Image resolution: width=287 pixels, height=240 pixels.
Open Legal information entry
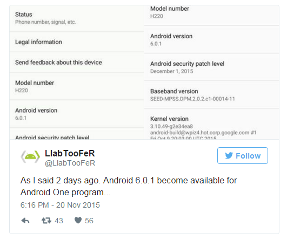coord(77,42)
